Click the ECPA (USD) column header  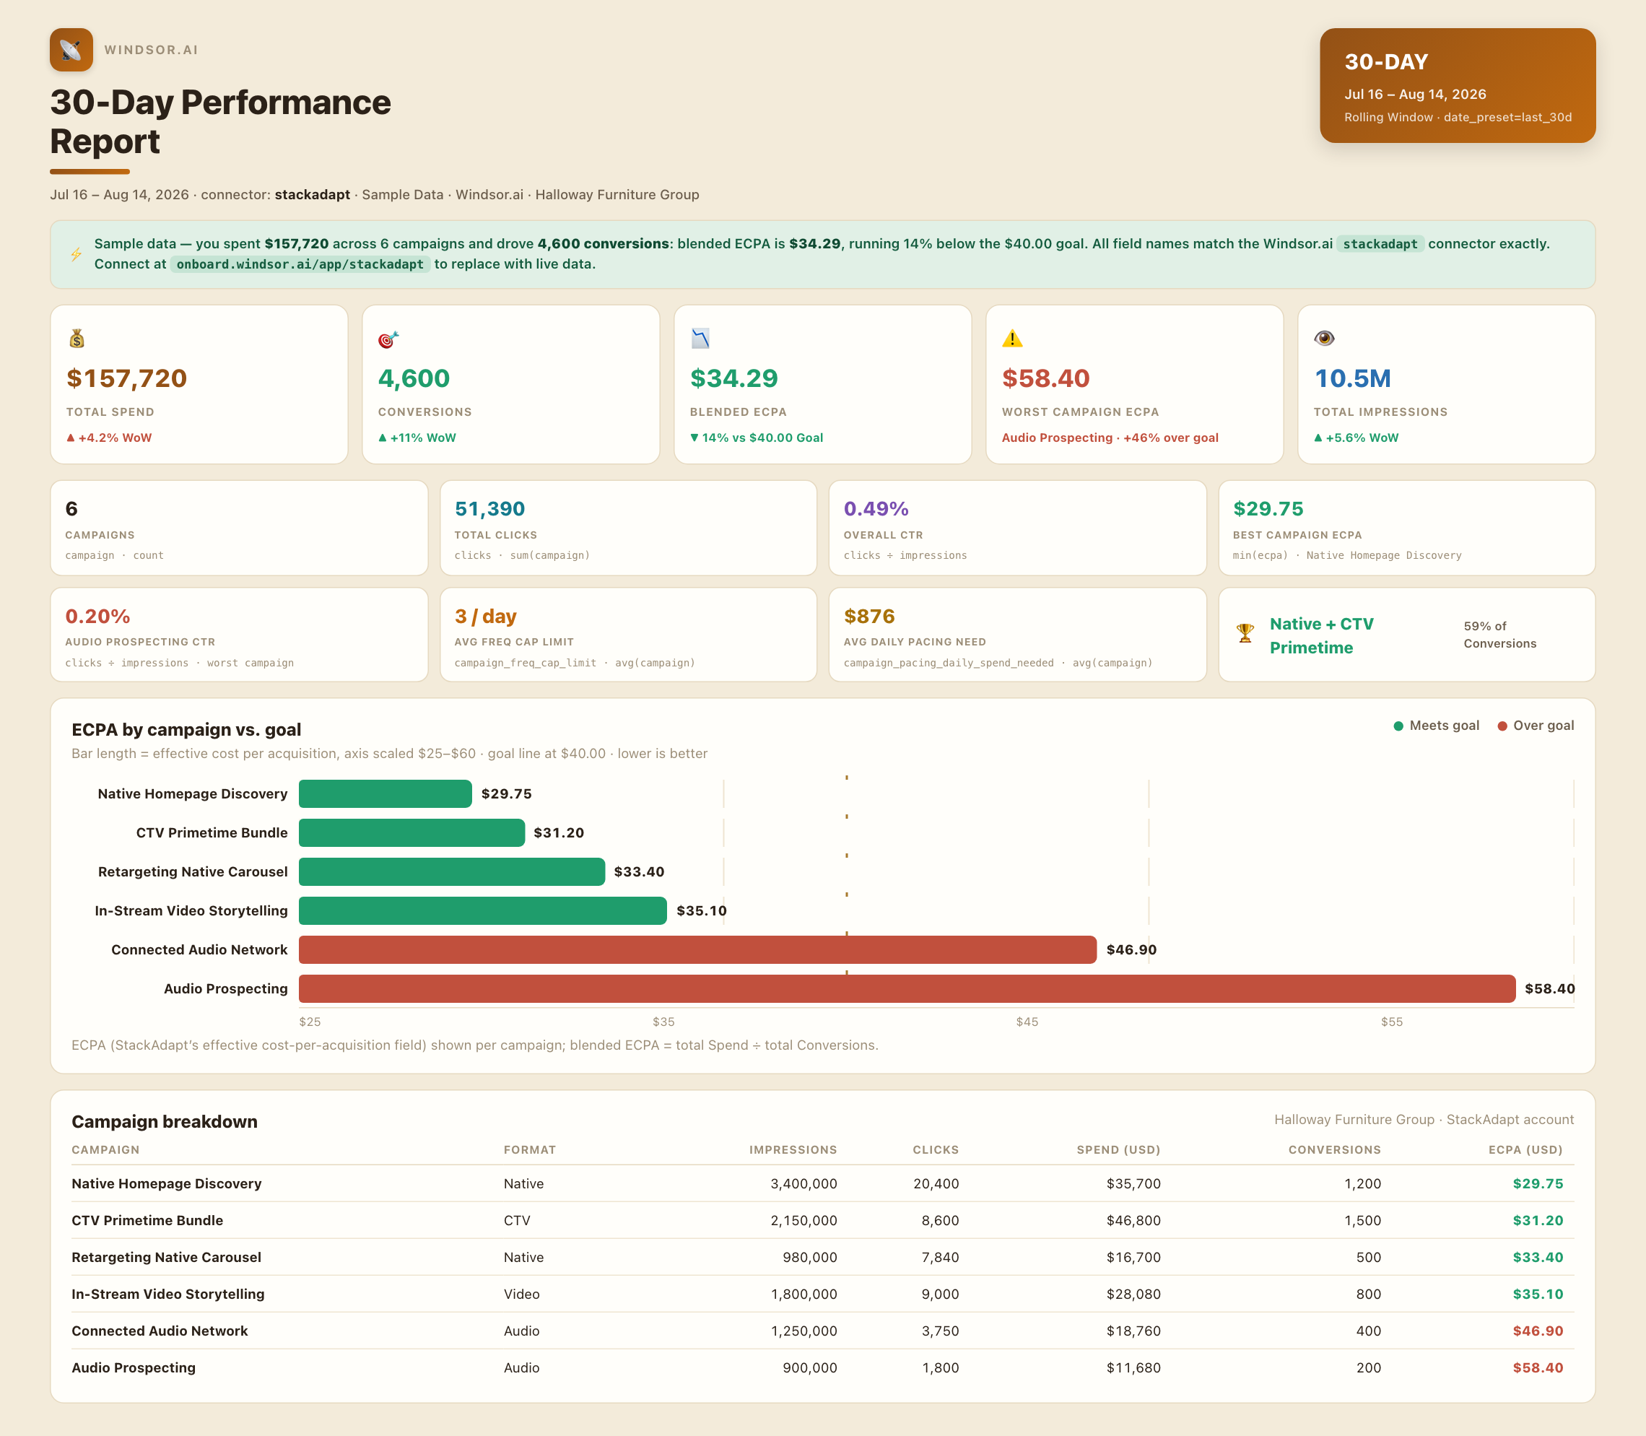point(1525,1150)
